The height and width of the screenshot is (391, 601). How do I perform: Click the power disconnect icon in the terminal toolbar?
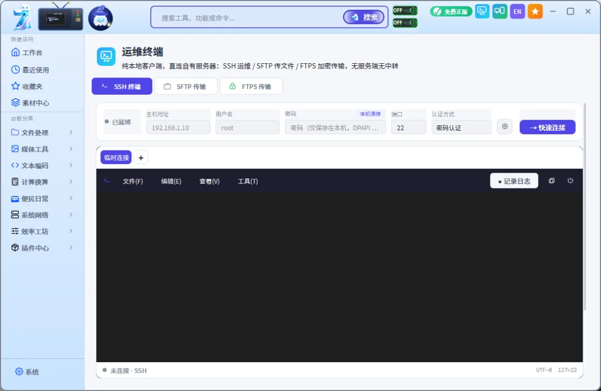[570, 180]
